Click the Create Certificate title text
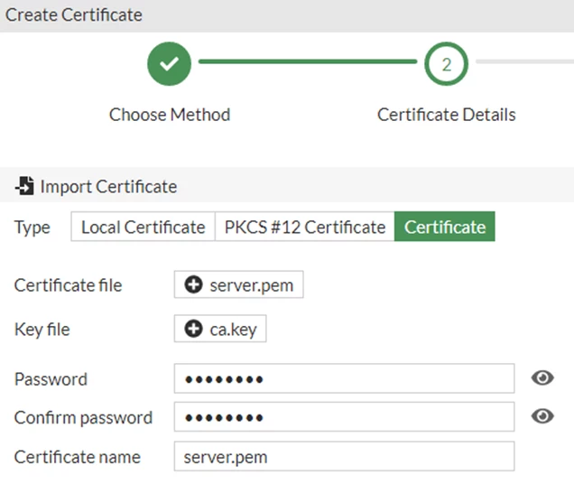Image resolution: width=574 pixels, height=484 pixels. click(74, 15)
